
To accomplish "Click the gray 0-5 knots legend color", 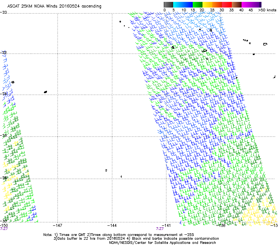I will [168, 5].
